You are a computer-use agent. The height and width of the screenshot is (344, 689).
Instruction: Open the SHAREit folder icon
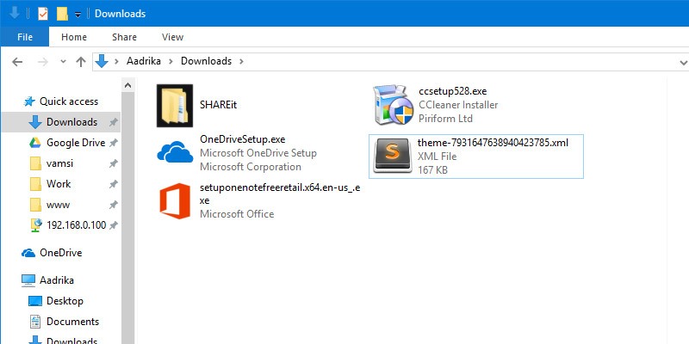176,104
